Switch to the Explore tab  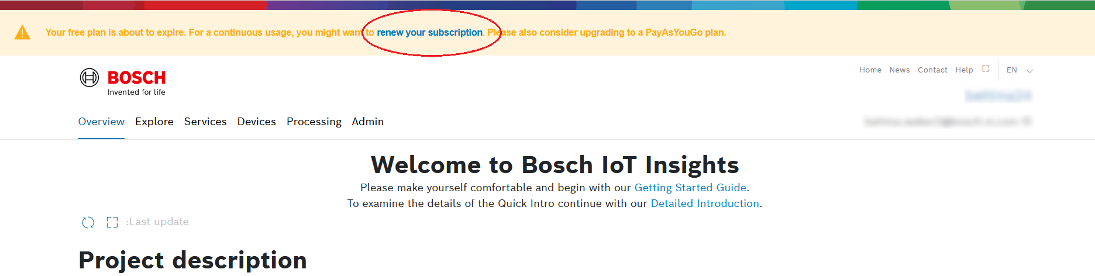(x=154, y=122)
